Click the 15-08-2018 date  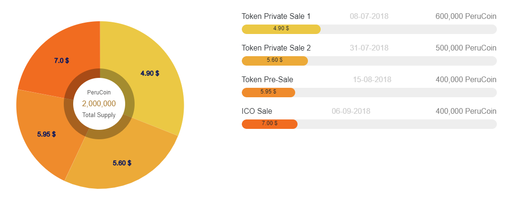(x=372, y=79)
